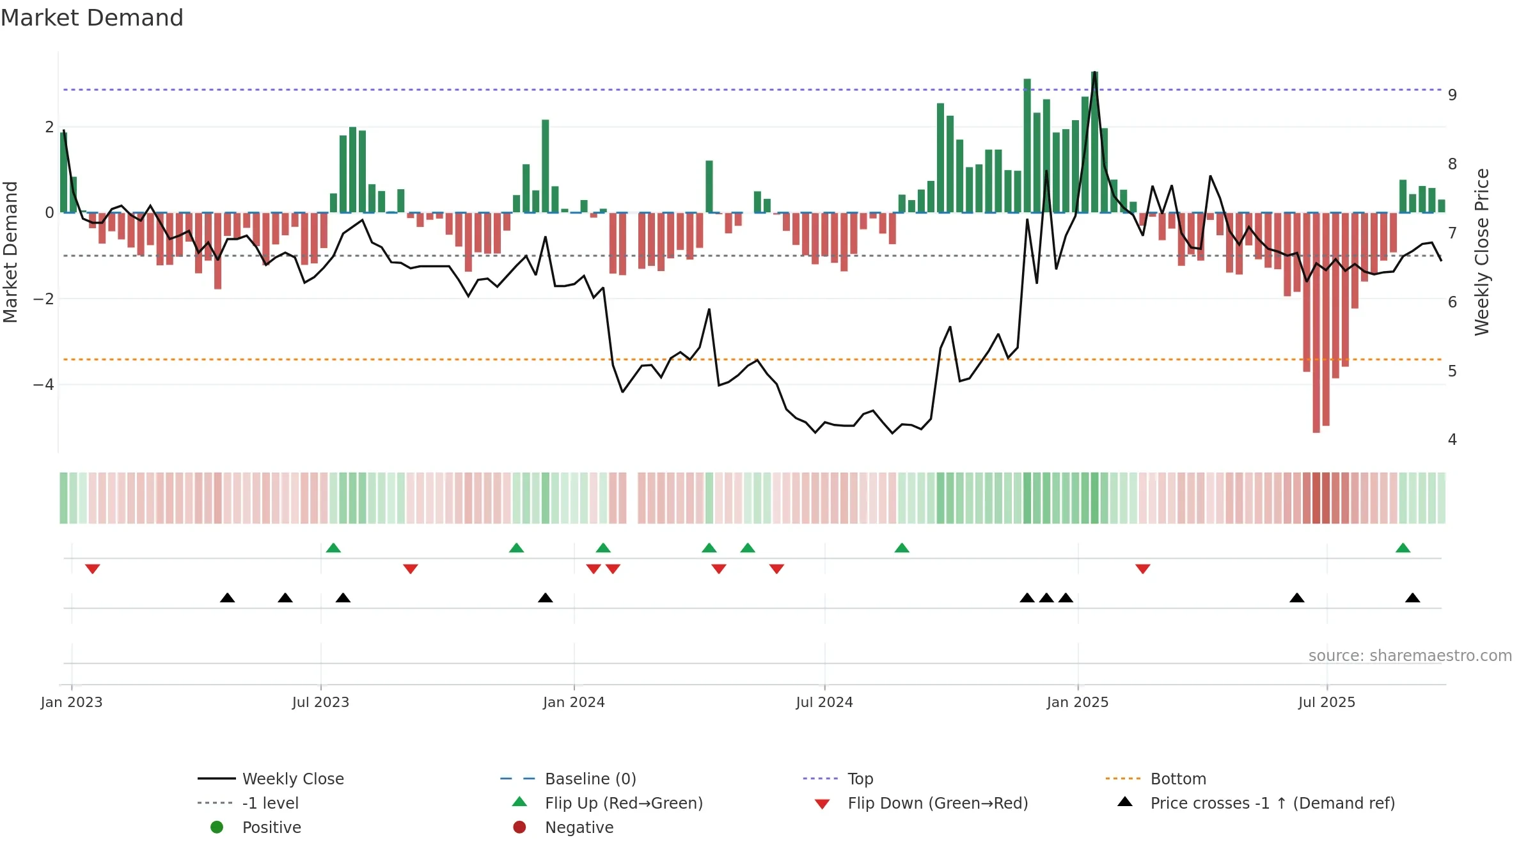
Task: Click the last black price-cross marker in 2025
Action: 1413,598
